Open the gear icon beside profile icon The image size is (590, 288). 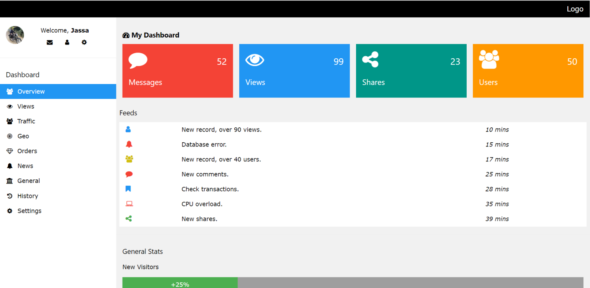[x=84, y=42]
